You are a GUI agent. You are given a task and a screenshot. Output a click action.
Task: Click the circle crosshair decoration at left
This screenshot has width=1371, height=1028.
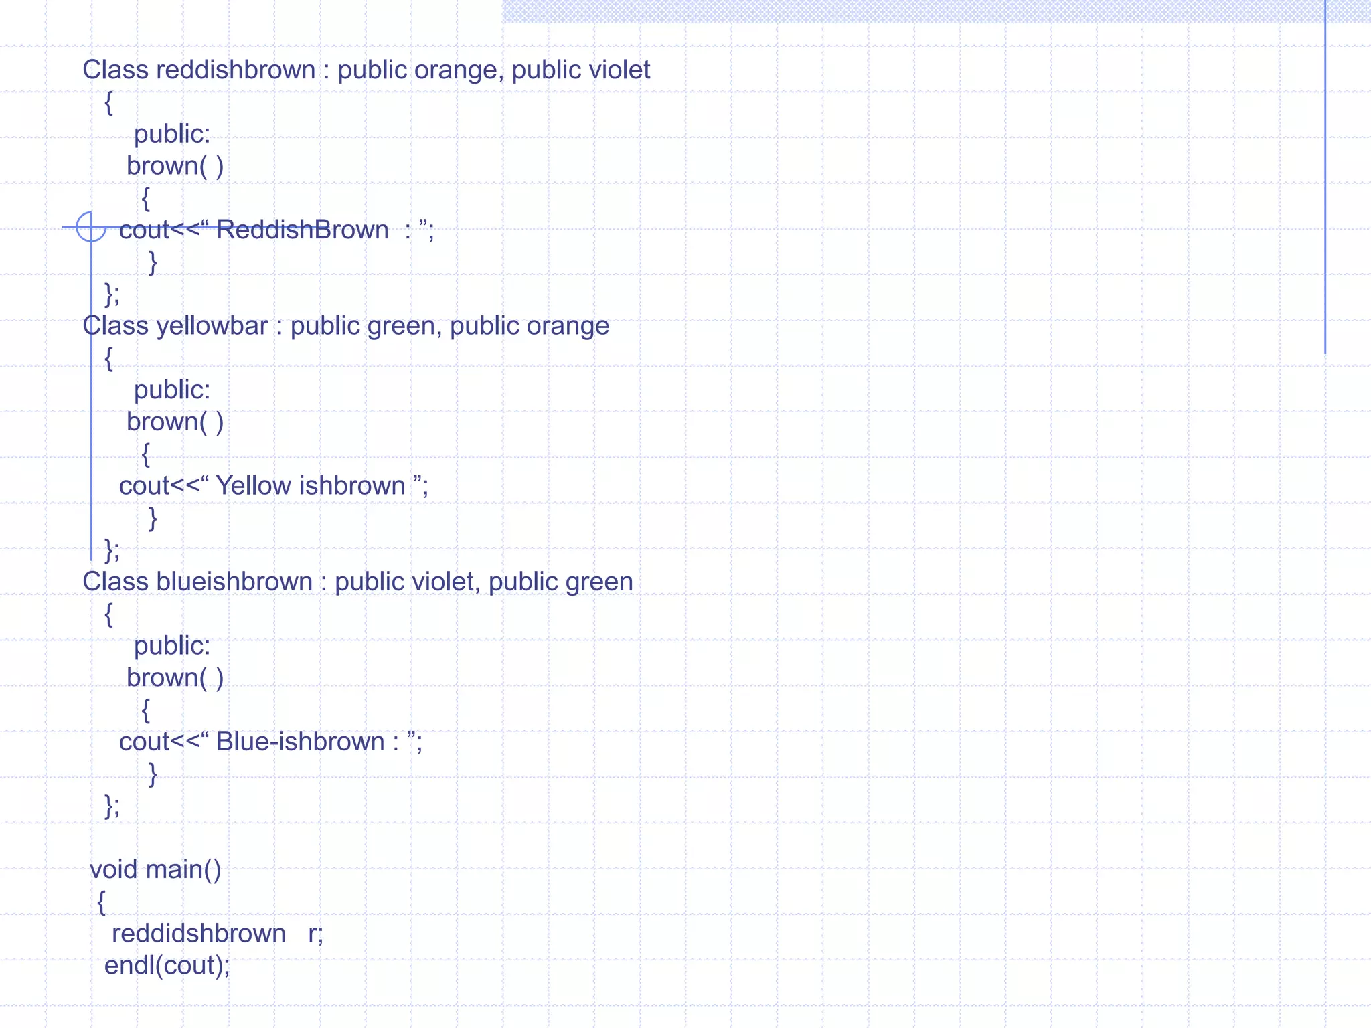click(x=91, y=227)
